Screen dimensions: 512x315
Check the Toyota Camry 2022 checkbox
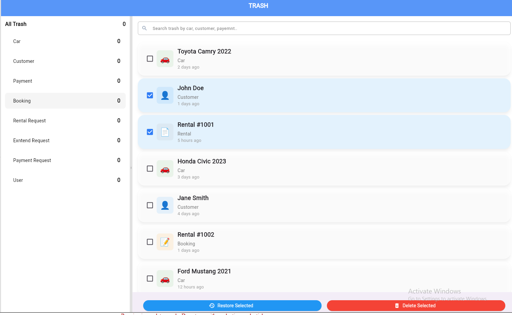150,59
